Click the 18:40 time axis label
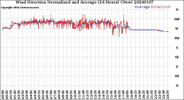184x100 pixels. [x=131, y=95]
